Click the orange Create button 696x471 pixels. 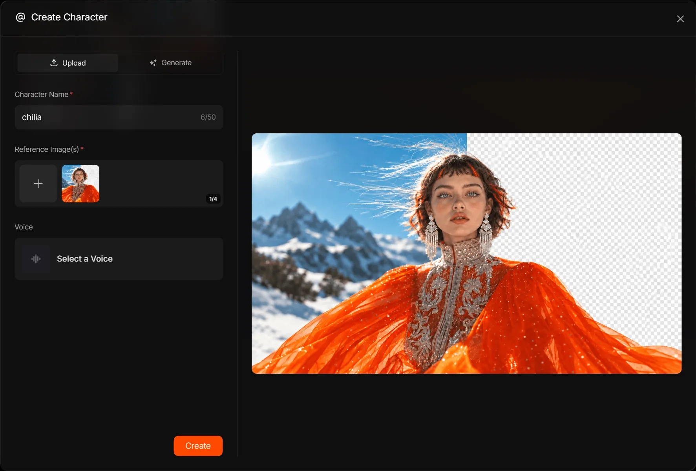click(x=198, y=446)
